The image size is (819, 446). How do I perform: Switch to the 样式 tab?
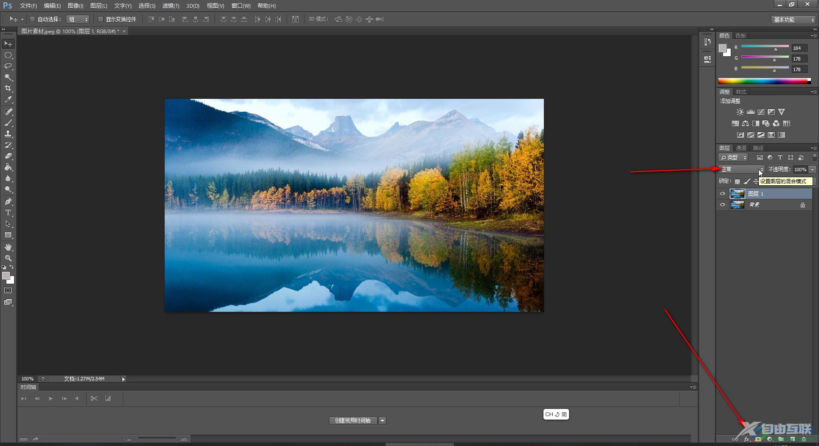[741, 92]
